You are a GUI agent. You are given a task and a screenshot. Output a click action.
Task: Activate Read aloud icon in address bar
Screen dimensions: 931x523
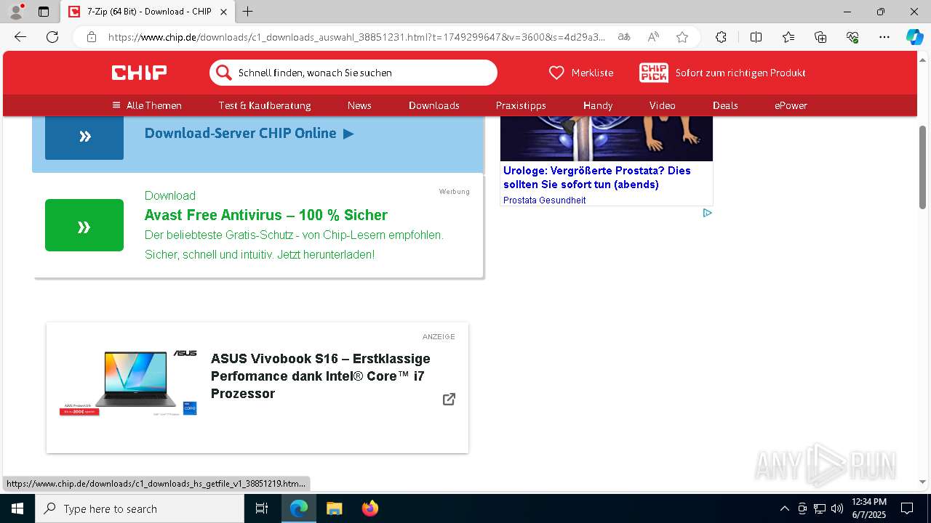pyautogui.click(x=653, y=37)
